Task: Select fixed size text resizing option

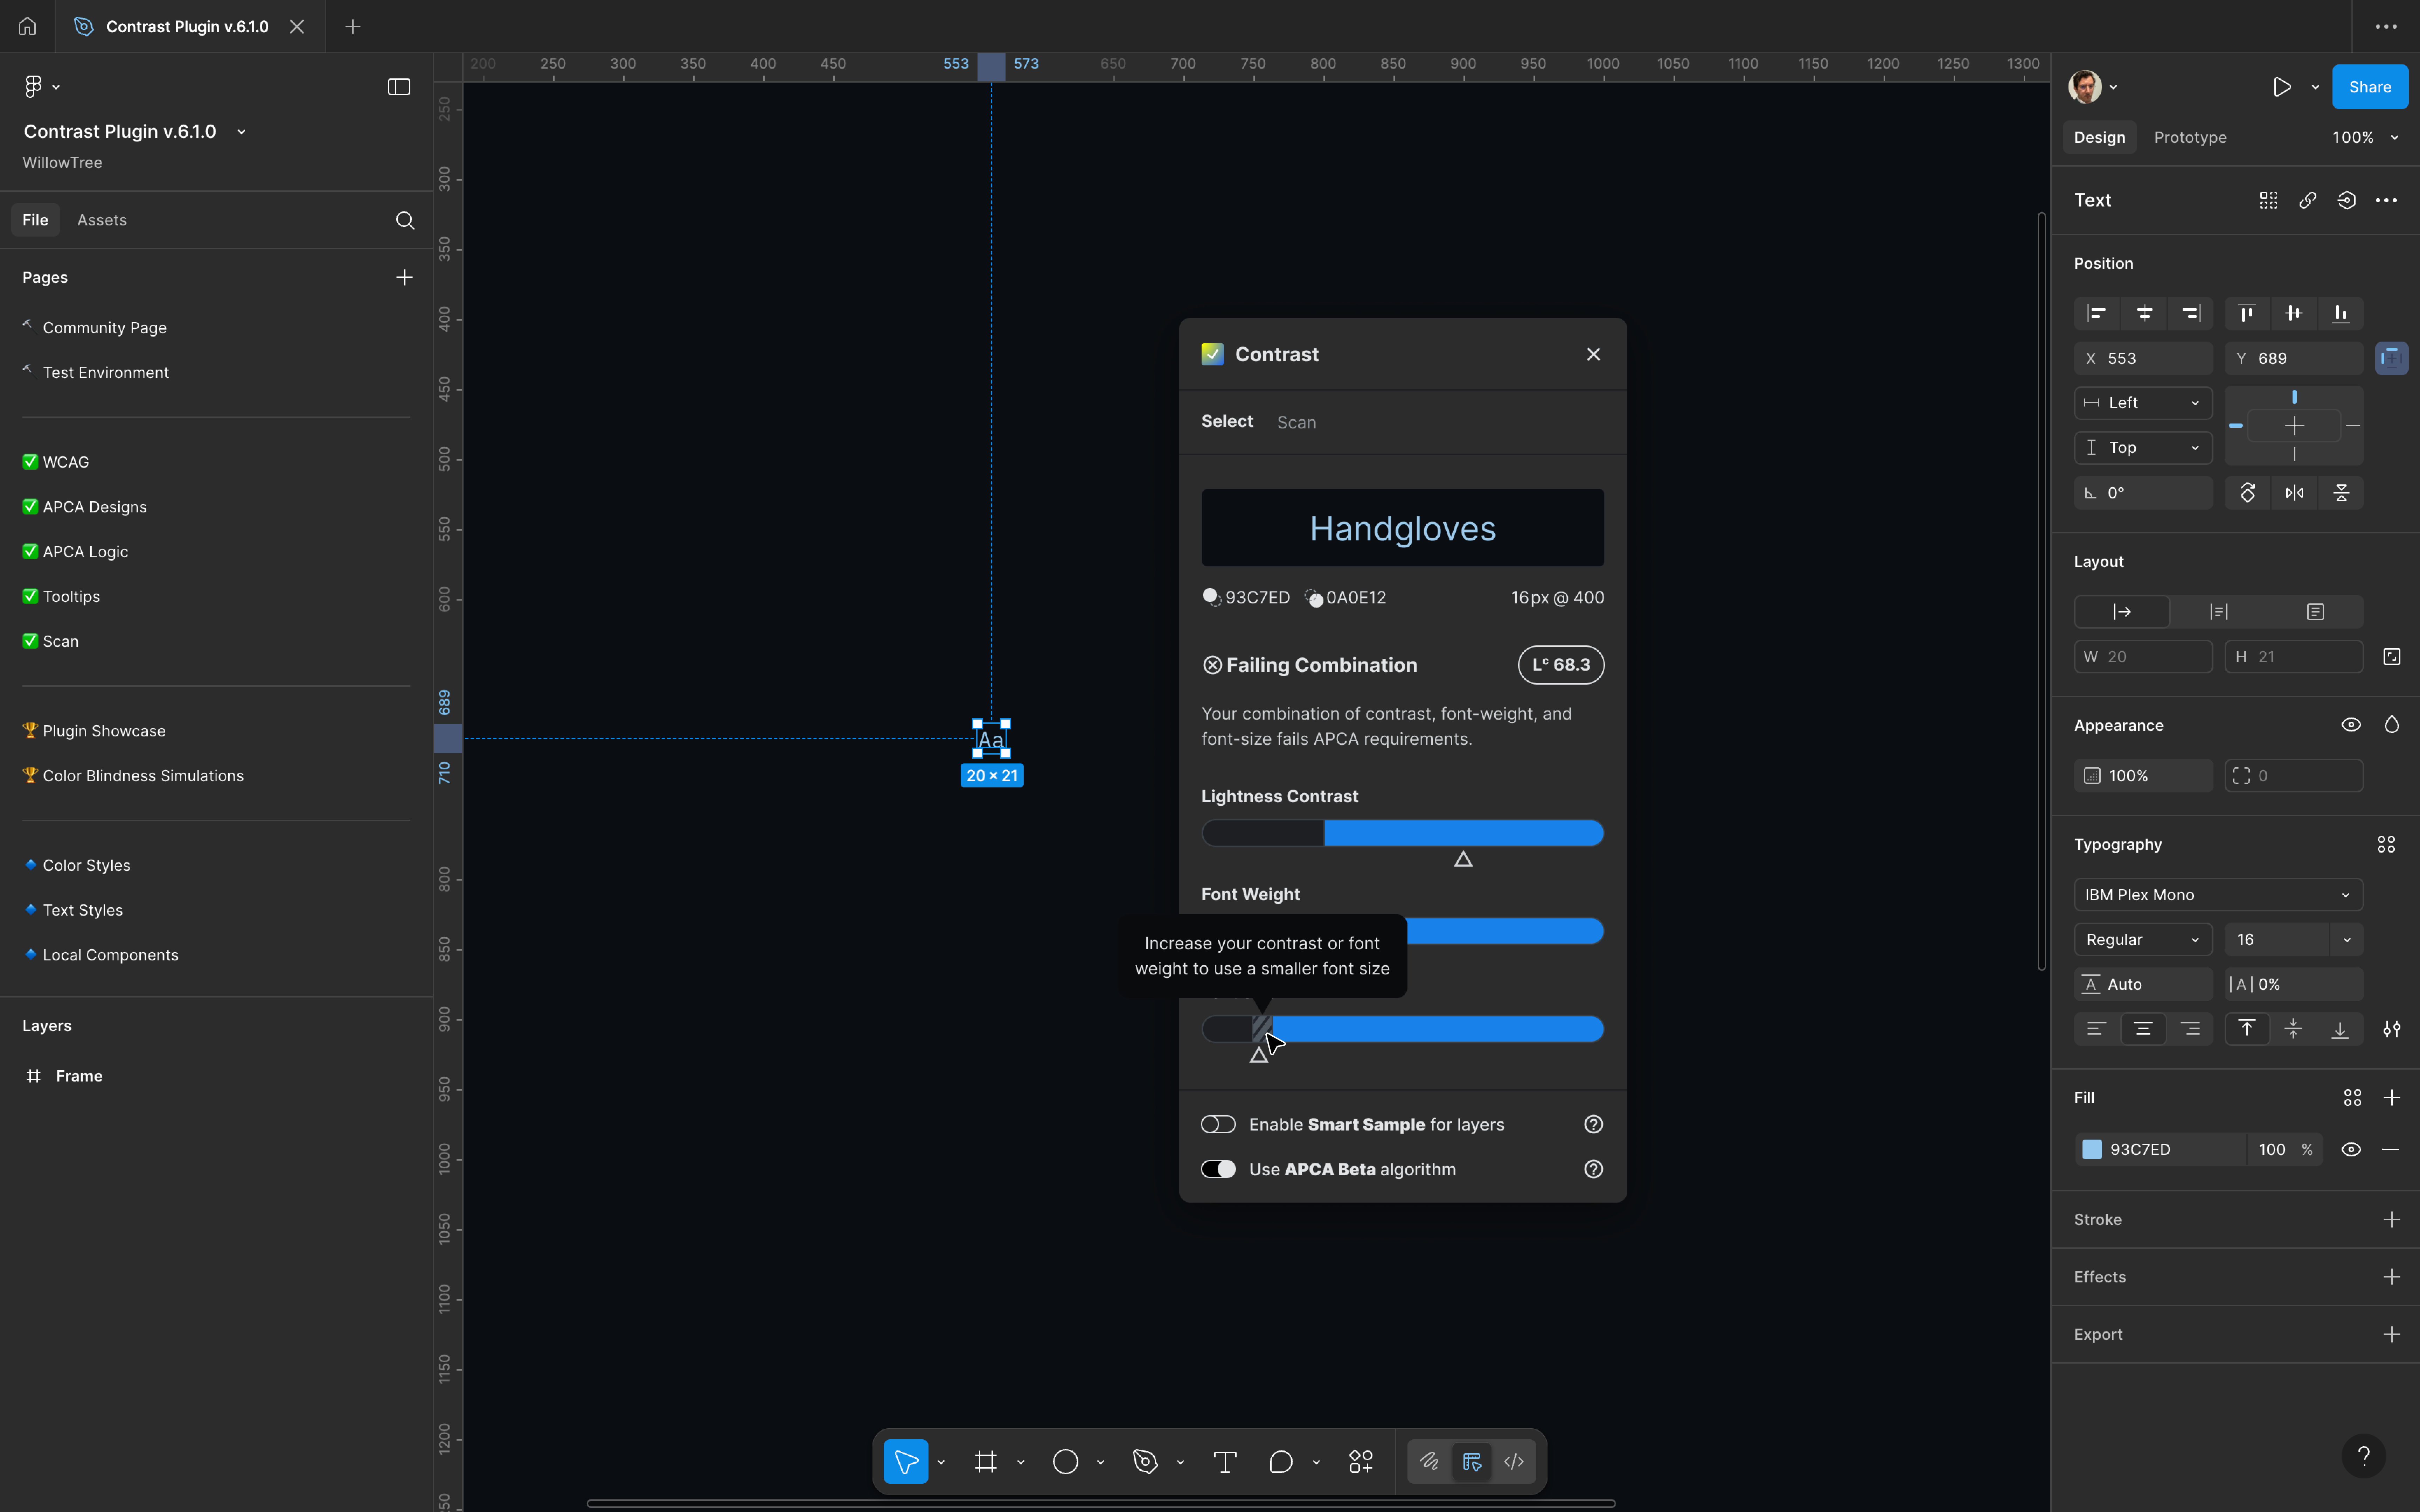Action: 2315,612
